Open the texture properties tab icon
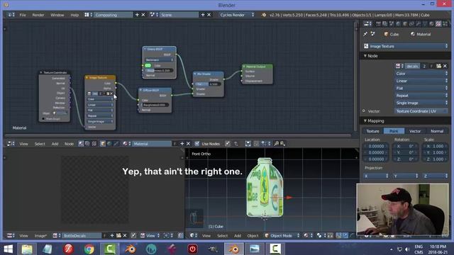Viewport: 454px width, 255px height. 438,23
